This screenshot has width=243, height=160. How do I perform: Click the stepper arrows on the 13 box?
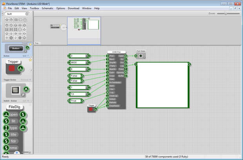coord(87,94)
